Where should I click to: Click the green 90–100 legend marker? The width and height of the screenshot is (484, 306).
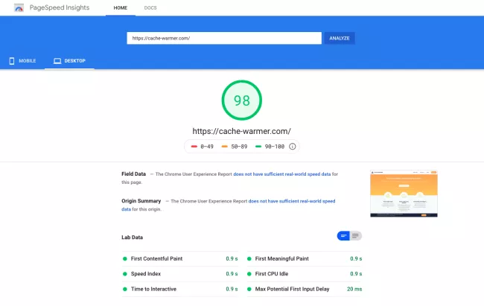tap(258, 147)
